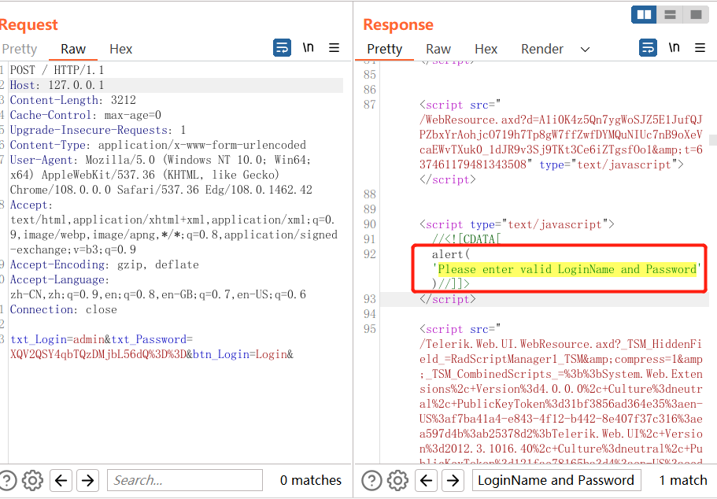Select the Response Hex tab
Screen dimensions: 717x499
486,49
